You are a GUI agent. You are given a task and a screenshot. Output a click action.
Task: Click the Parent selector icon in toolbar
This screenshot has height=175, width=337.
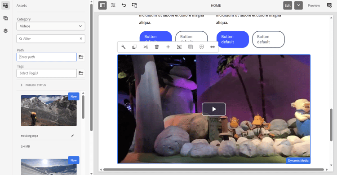point(191,47)
